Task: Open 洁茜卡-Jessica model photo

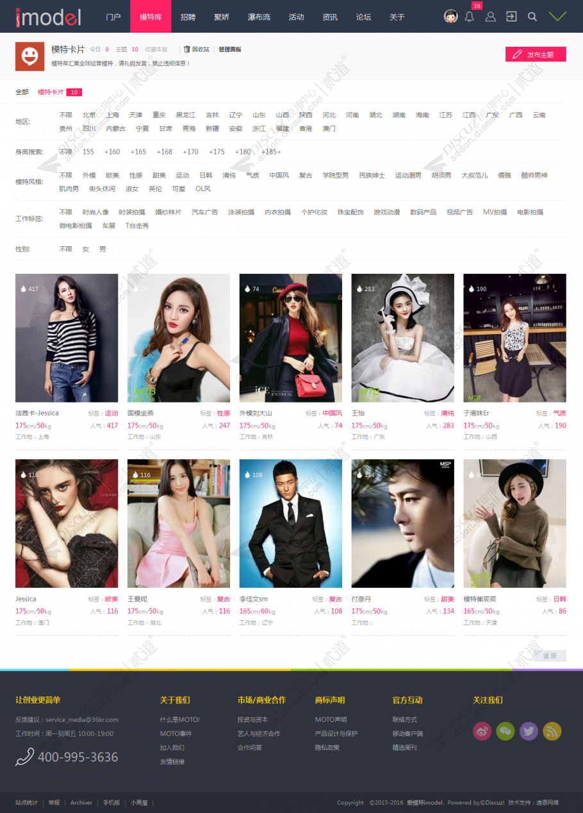Action: coord(67,338)
